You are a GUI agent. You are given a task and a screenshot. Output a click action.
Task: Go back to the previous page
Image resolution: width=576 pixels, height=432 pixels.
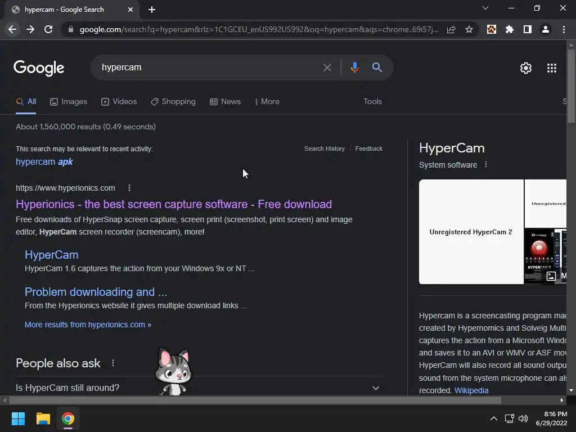[x=12, y=29]
